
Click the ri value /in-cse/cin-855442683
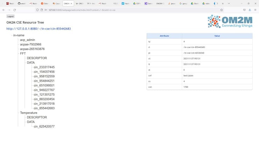click(x=194, y=47)
